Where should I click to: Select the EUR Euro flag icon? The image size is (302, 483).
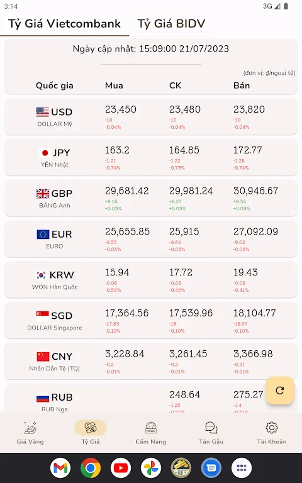43,235
